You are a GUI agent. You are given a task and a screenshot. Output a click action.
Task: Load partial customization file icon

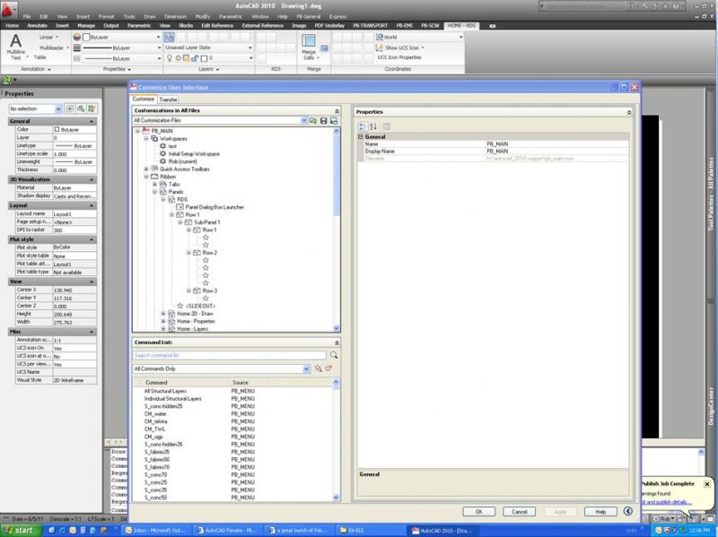pyautogui.click(x=313, y=121)
